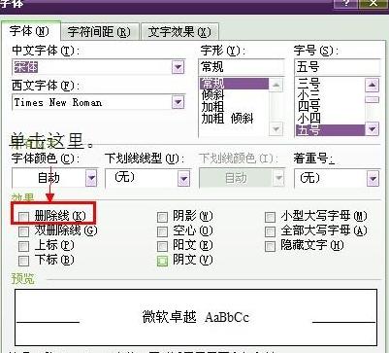Select 加粗 倾斜 in the style list
This screenshot has width=389, height=353.
pyautogui.click(x=235, y=119)
